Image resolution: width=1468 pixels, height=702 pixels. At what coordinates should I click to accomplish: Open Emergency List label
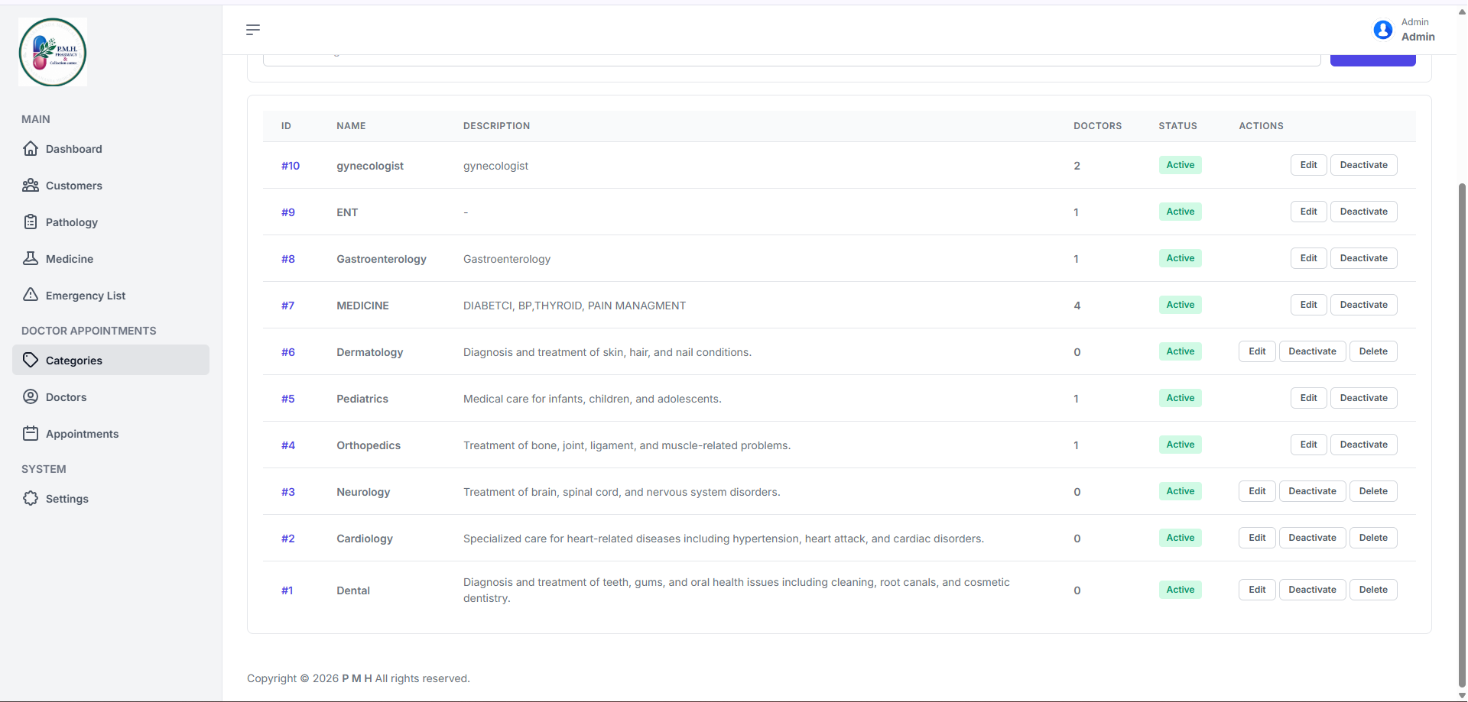coord(86,296)
